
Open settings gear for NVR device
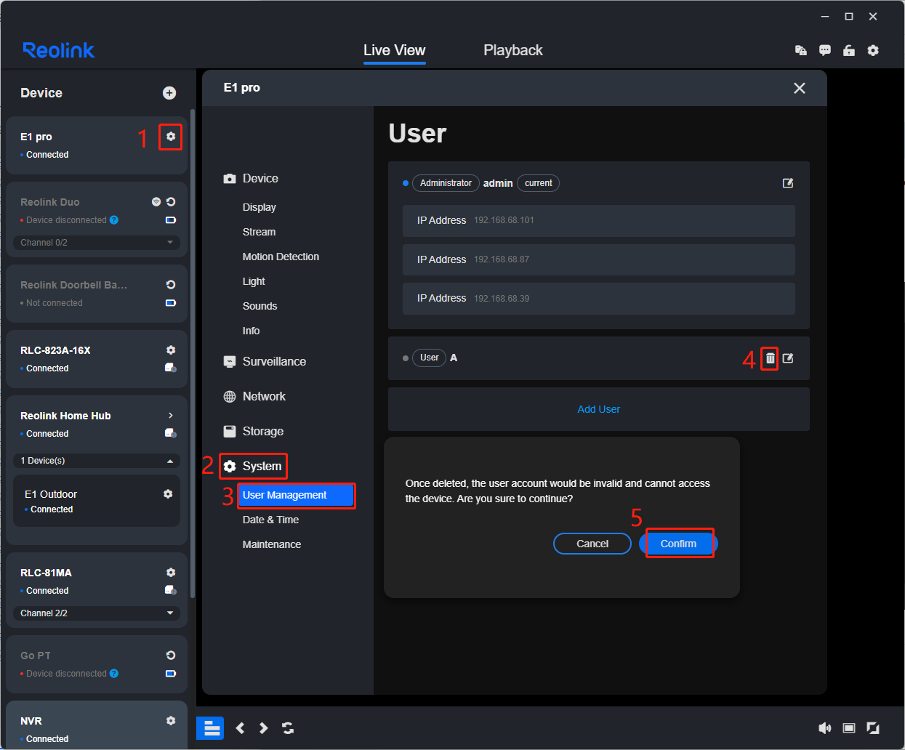171,721
